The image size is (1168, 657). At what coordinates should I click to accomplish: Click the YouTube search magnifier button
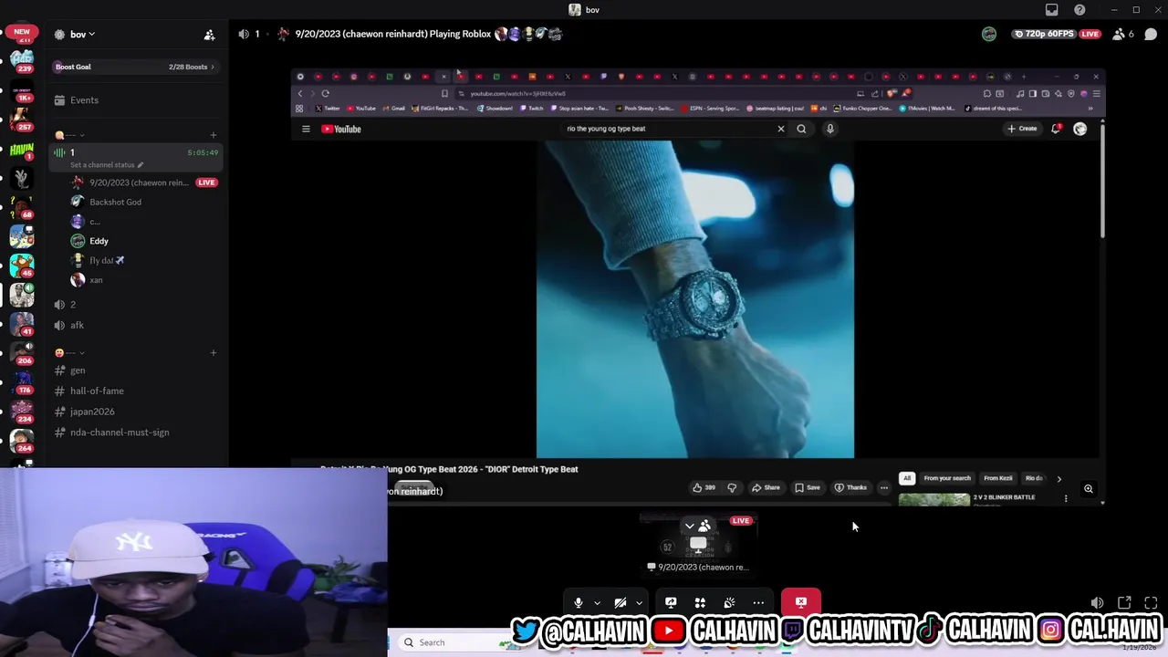pos(801,129)
